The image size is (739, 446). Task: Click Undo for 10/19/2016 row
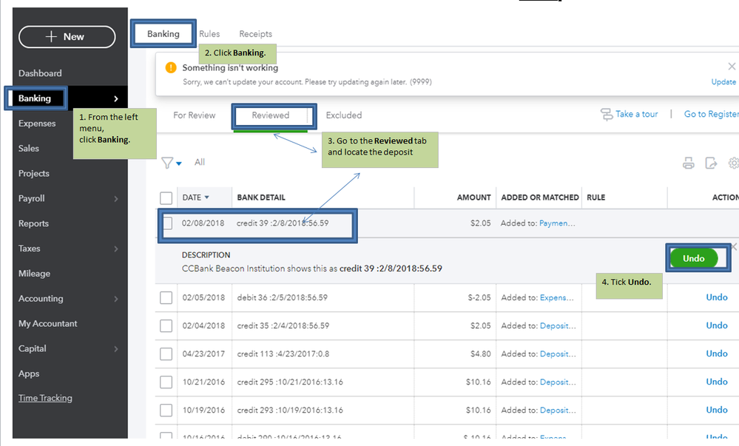pyautogui.click(x=716, y=410)
